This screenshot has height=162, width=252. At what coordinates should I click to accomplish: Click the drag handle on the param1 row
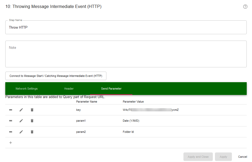point(11,121)
